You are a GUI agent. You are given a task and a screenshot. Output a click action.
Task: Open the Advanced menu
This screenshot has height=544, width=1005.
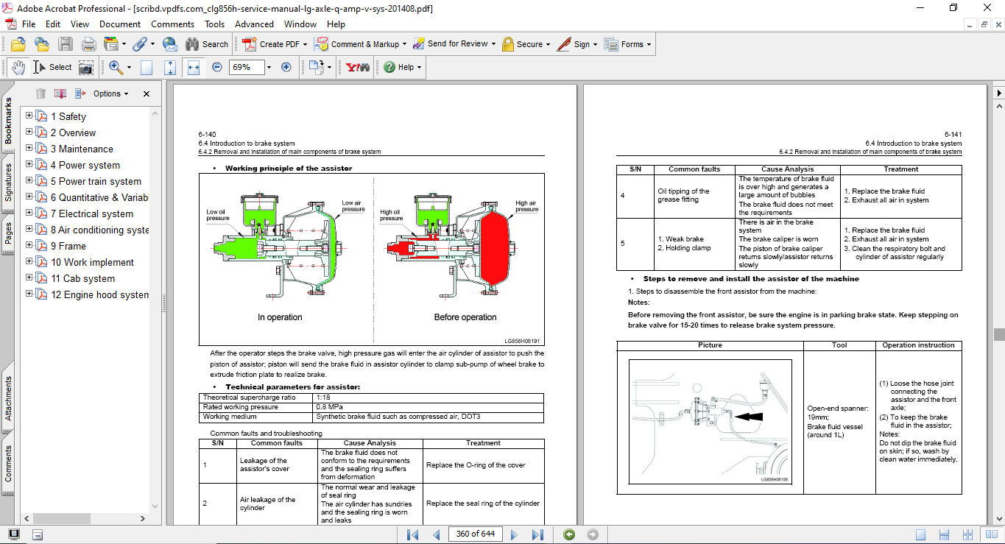pos(254,24)
